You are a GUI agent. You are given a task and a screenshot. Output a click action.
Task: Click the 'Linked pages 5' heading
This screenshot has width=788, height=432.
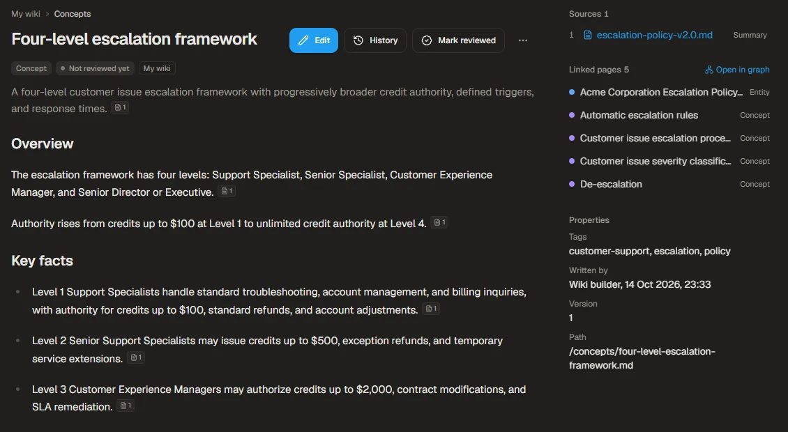click(598, 70)
